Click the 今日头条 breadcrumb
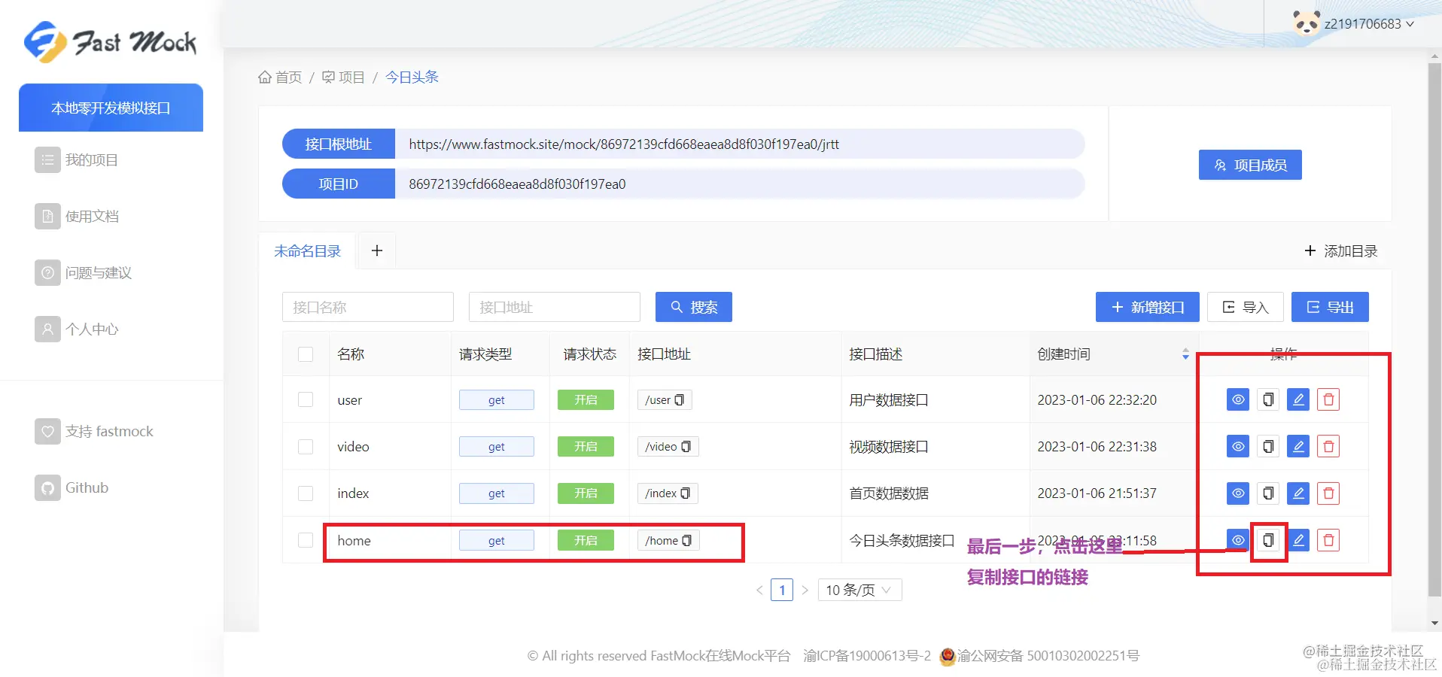 point(412,77)
